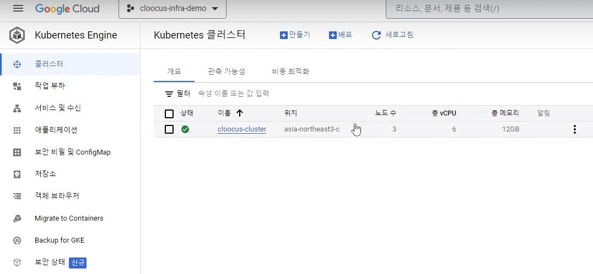Click the asia-northeast3-c location cell
This screenshot has height=274, width=593.
point(312,129)
